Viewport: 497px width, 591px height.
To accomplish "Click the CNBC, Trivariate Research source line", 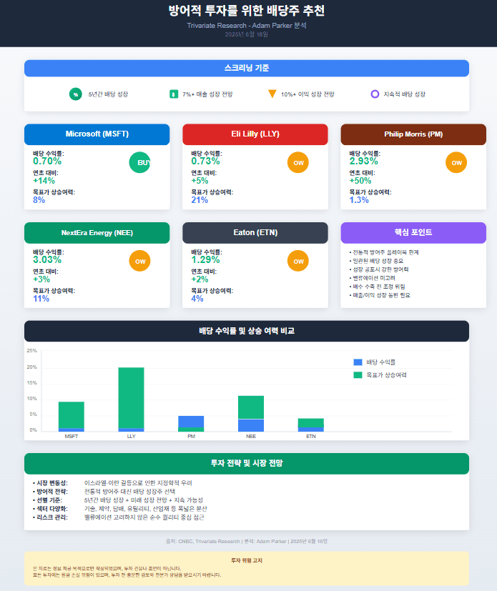I will click(247, 541).
